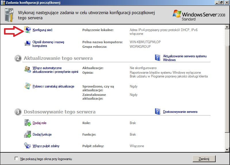Viewport: 230px width, 165px height.
Task: Select the WORKGROUP value text
Action: (140, 47)
